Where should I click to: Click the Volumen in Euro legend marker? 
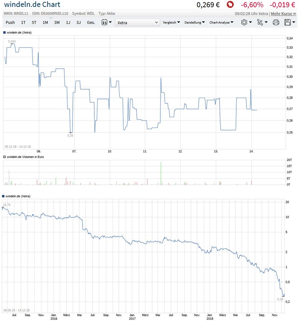tap(4, 157)
